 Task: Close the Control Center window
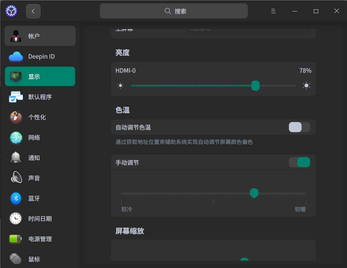[x=337, y=11]
